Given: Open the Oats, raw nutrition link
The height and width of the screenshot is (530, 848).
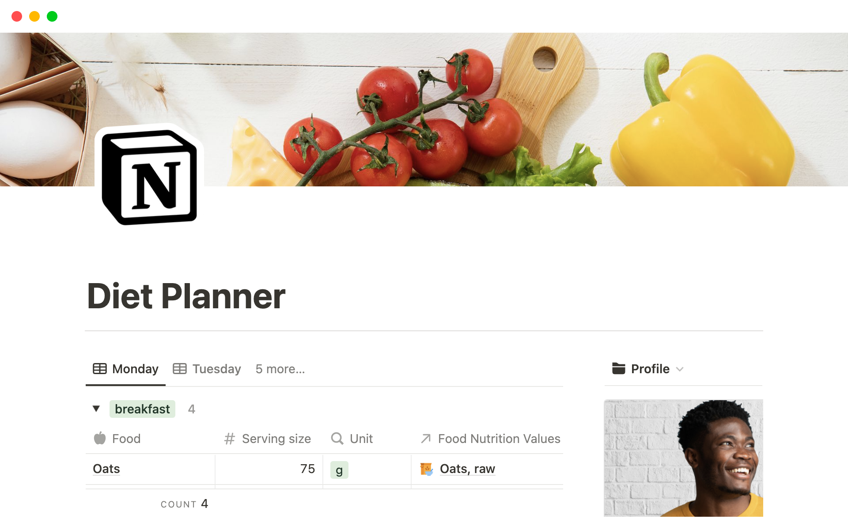Looking at the screenshot, I should [x=467, y=469].
